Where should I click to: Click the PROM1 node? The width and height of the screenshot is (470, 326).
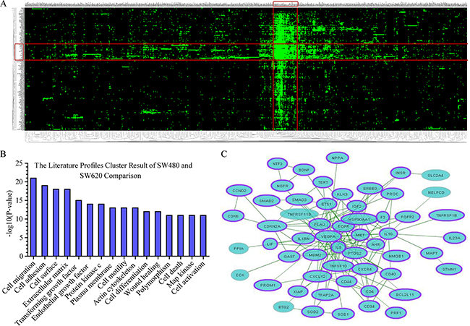(268, 286)
